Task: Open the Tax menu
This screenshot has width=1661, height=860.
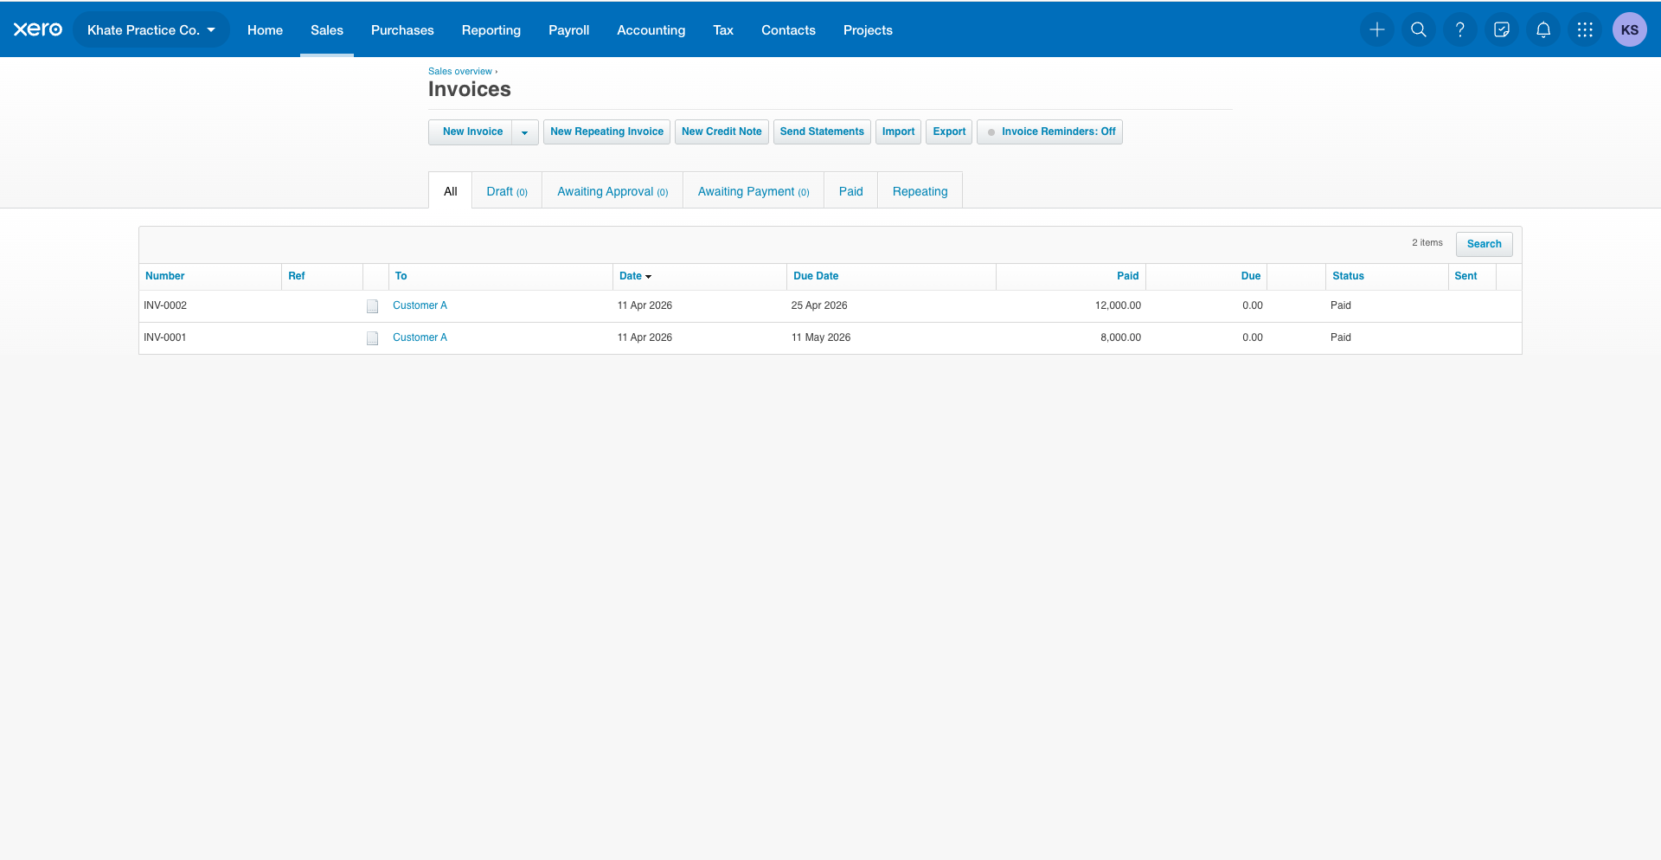Action: pyautogui.click(x=723, y=29)
